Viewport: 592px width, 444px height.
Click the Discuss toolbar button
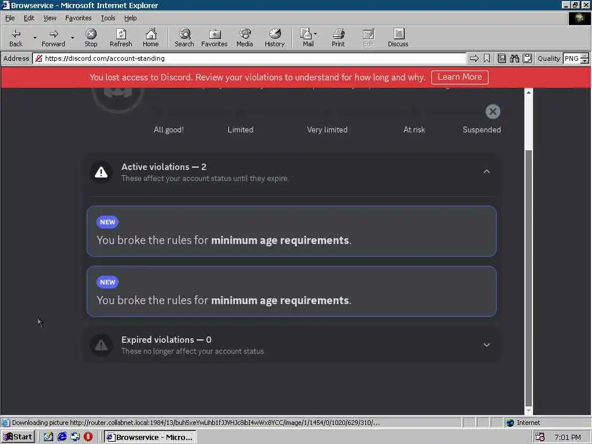[x=398, y=38]
